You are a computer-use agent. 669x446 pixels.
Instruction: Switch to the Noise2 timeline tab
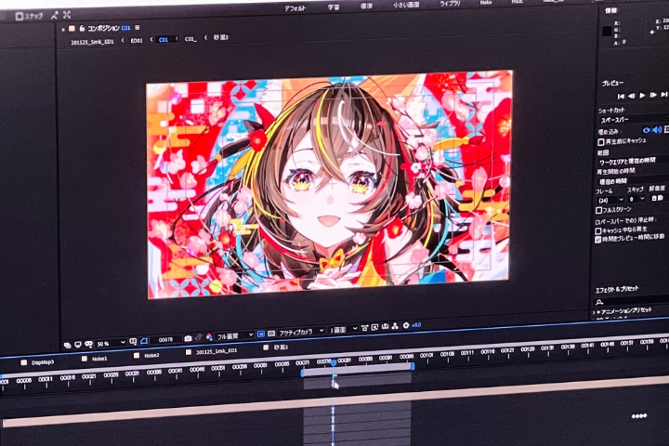[151, 356]
